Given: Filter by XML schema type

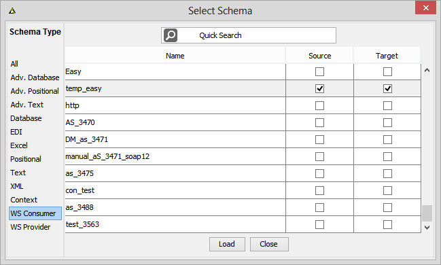Looking at the screenshot, I should 17,186.
